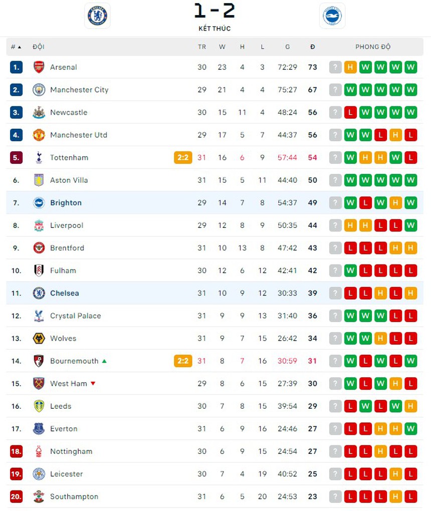Click Bournemouth's orange 2:2 live score badge
The width and height of the screenshot is (431, 511).
[x=183, y=361]
